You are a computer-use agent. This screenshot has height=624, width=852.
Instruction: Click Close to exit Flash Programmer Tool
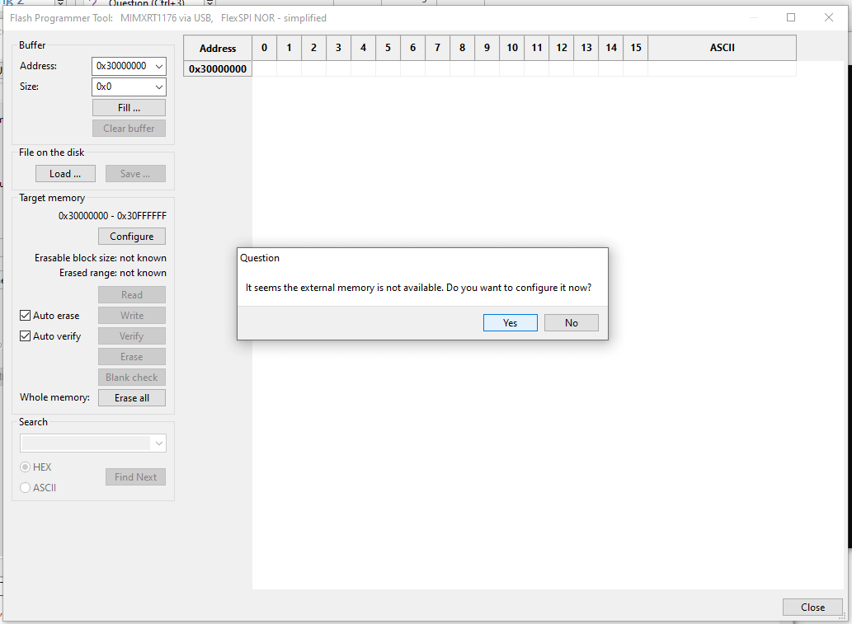coord(812,607)
